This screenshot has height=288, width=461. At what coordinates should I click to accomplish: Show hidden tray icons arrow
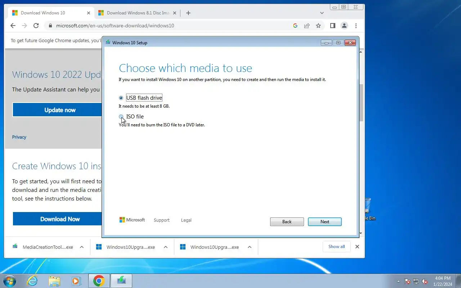(x=398, y=281)
